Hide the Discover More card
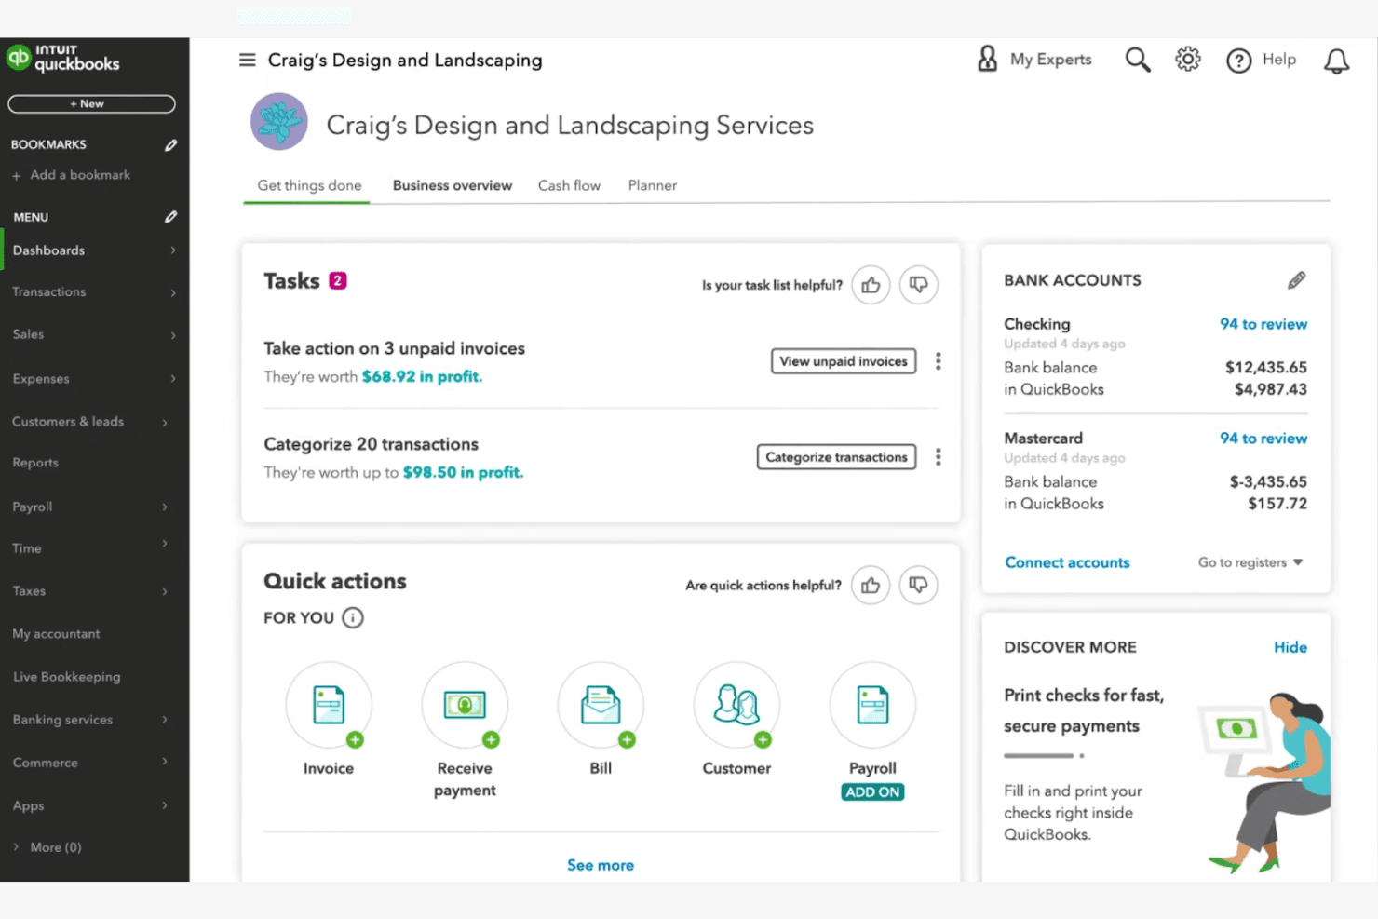The image size is (1378, 919). point(1290,647)
